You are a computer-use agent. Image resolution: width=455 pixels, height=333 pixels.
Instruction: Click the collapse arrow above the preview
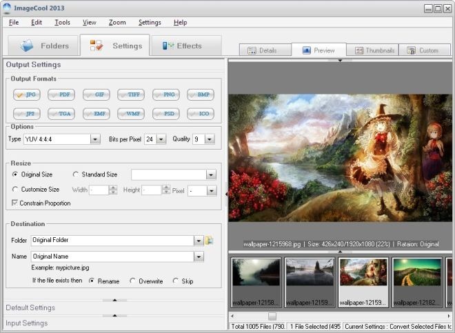[340, 61]
